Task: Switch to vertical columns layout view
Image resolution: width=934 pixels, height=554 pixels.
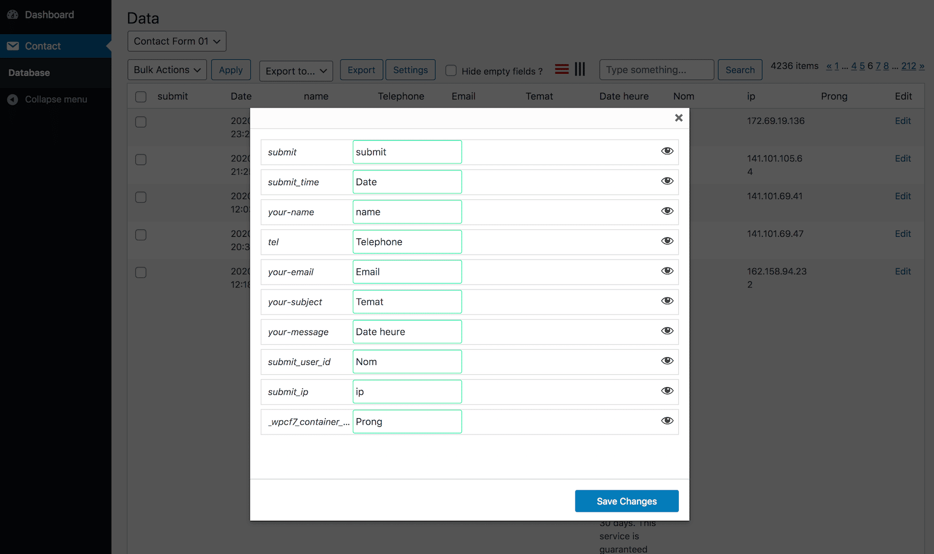Action: (579, 69)
